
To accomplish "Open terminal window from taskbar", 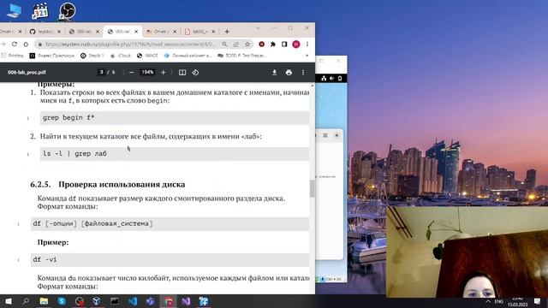I will [x=115, y=301].
